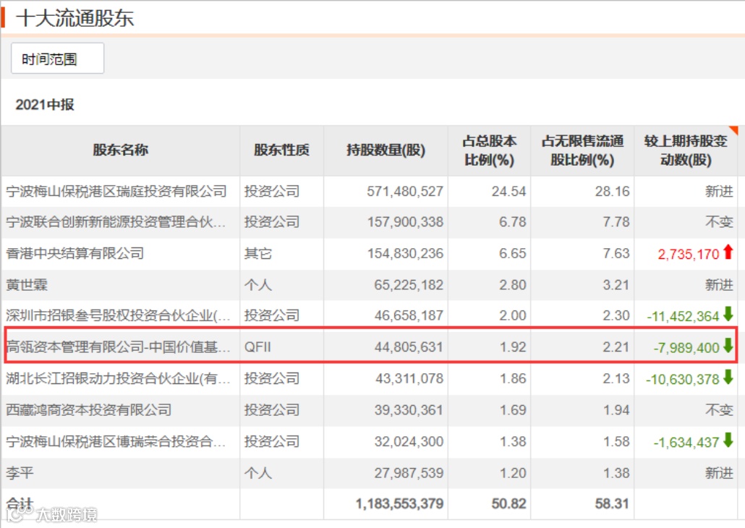Click 投资公司 in 西藏鸿商资本 row
The image size is (745, 528).
pos(272,409)
